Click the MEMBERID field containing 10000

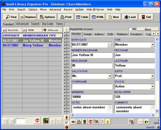[92, 97]
